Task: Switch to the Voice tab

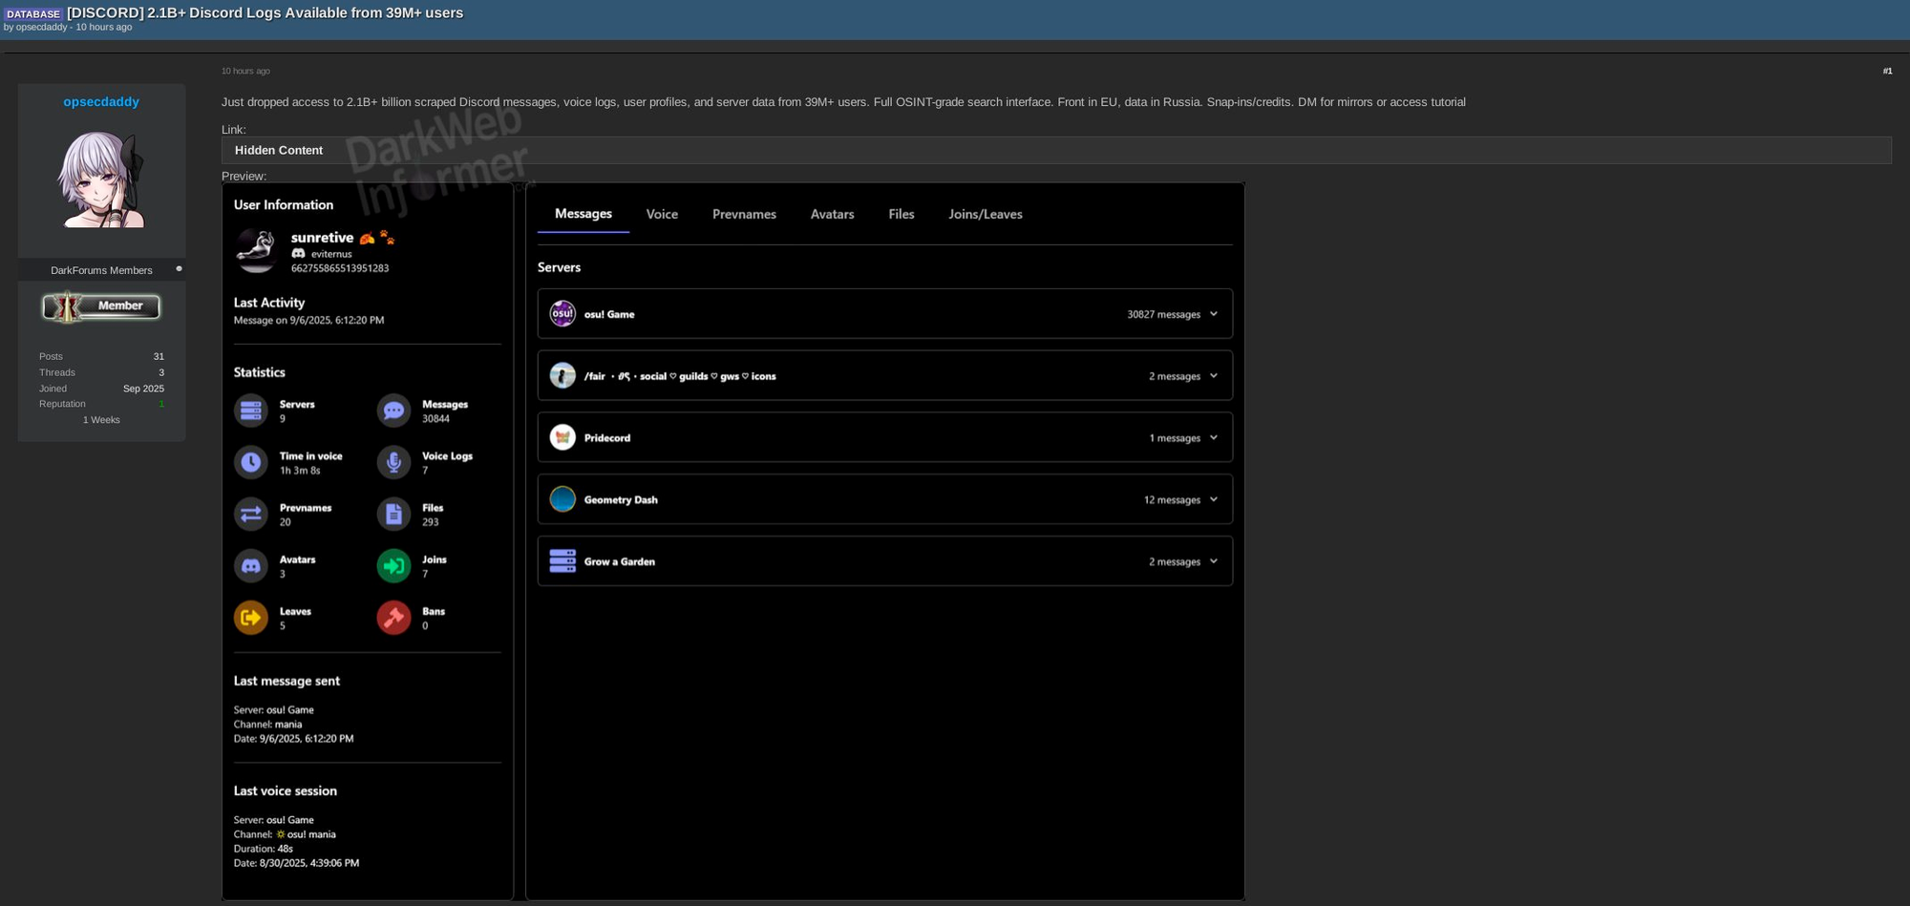Action: 662,214
